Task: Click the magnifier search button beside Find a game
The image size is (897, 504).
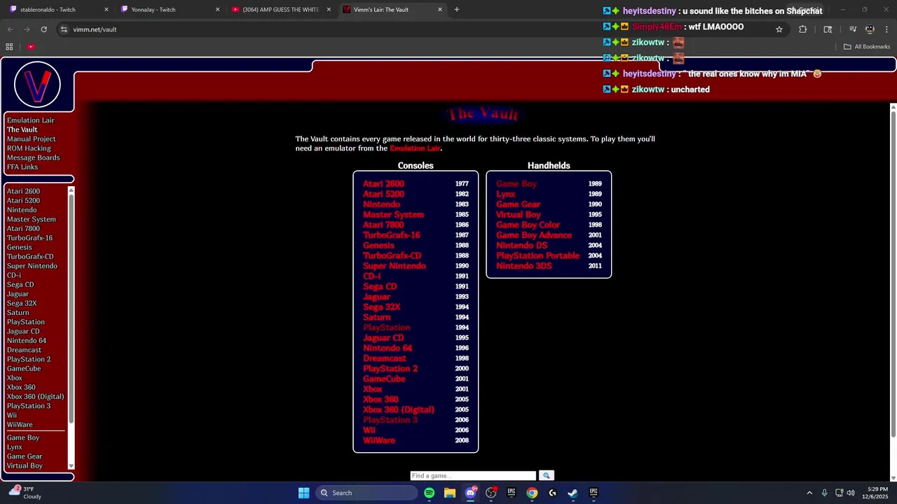Action: tap(547, 476)
